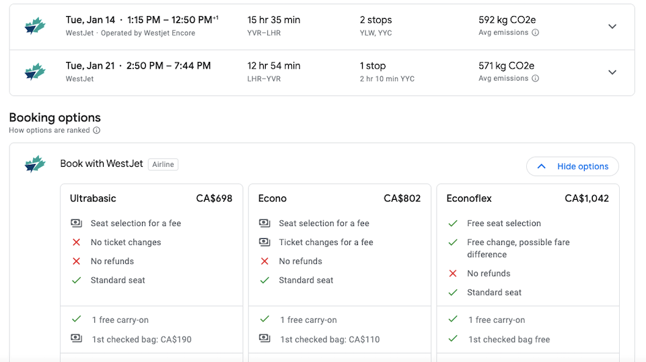
Task: Click Econoflex No refunds red X
Action: tap(453, 273)
